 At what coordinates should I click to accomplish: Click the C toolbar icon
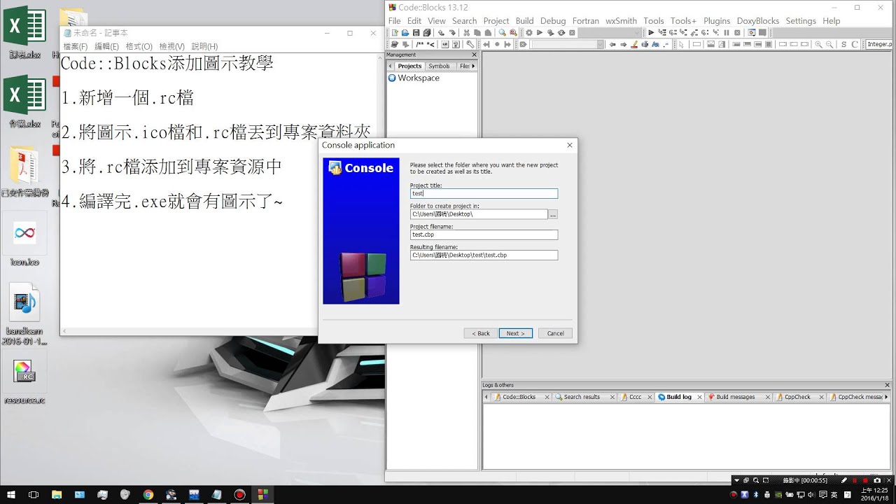pos(855,44)
